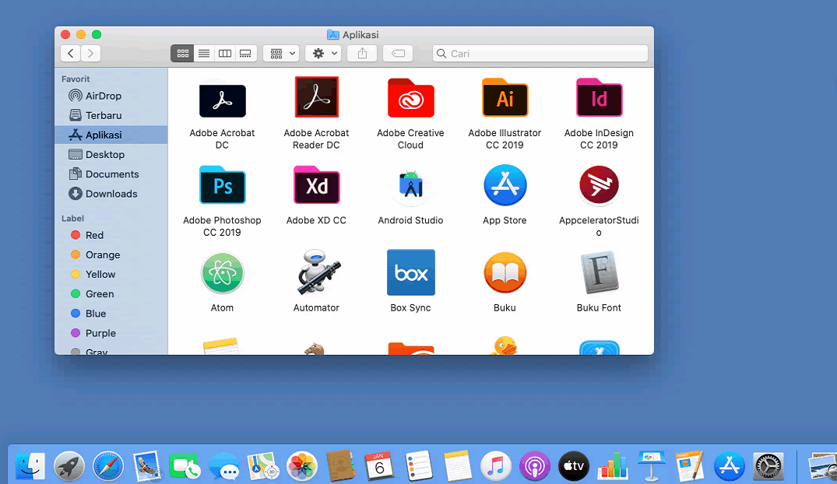The image size is (837, 484).
Task: Filter by the Red label
Action: tap(111, 235)
